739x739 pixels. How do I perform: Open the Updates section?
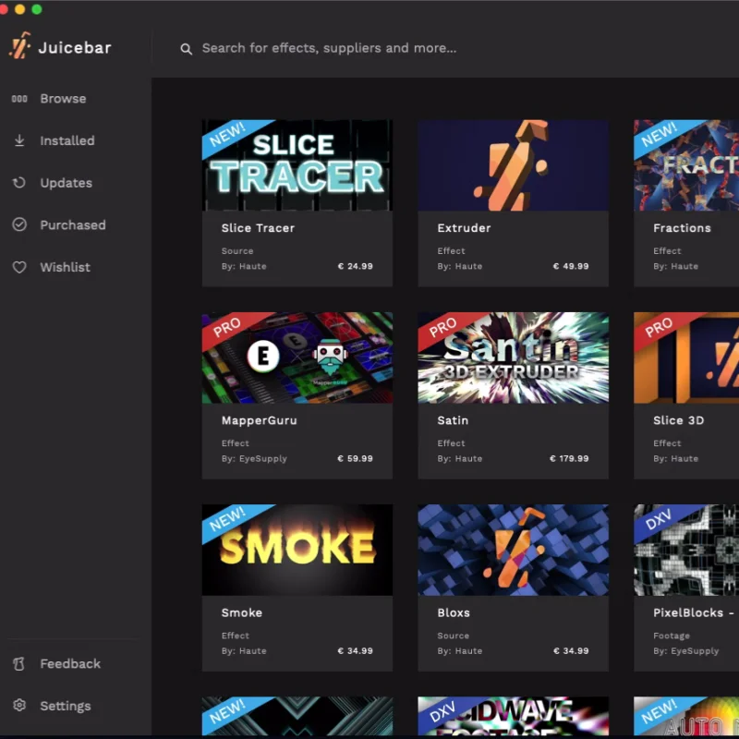66,183
